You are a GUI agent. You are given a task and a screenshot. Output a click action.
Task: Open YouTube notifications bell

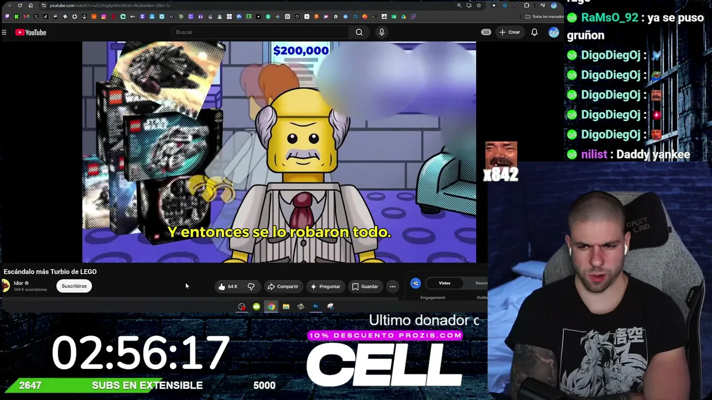pos(534,32)
